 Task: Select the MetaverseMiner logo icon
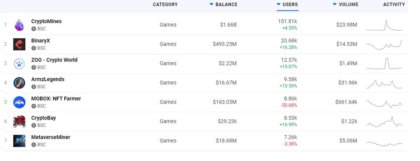(19, 141)
